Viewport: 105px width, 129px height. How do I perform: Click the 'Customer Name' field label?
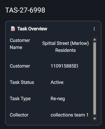pos(20,44)
